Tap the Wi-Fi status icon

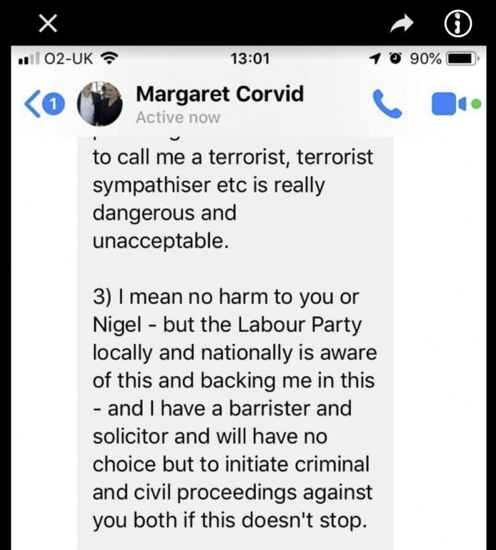point(110,59)
